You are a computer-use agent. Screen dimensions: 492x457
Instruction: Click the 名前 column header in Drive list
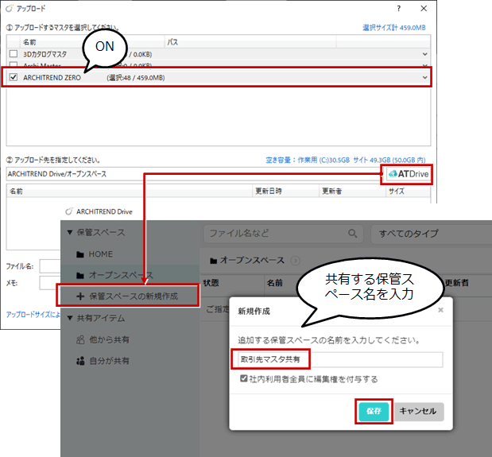(x=274, y=283)
